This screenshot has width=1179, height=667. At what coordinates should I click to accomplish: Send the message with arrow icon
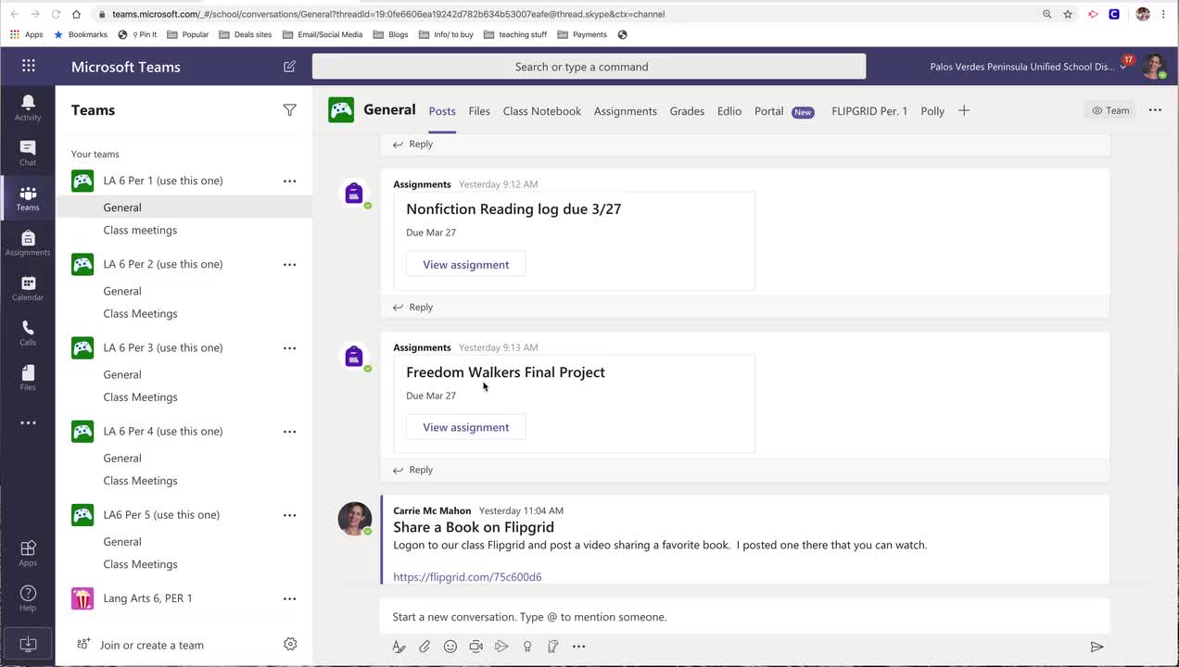[x=1097, y=647]
